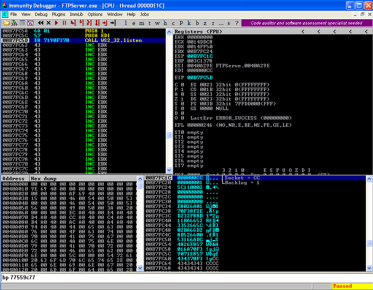This screenshot has width=373, height=290.
Task: Click the purple graph toolbar icon
Action: pyautogui.click(x=30, y=23)
